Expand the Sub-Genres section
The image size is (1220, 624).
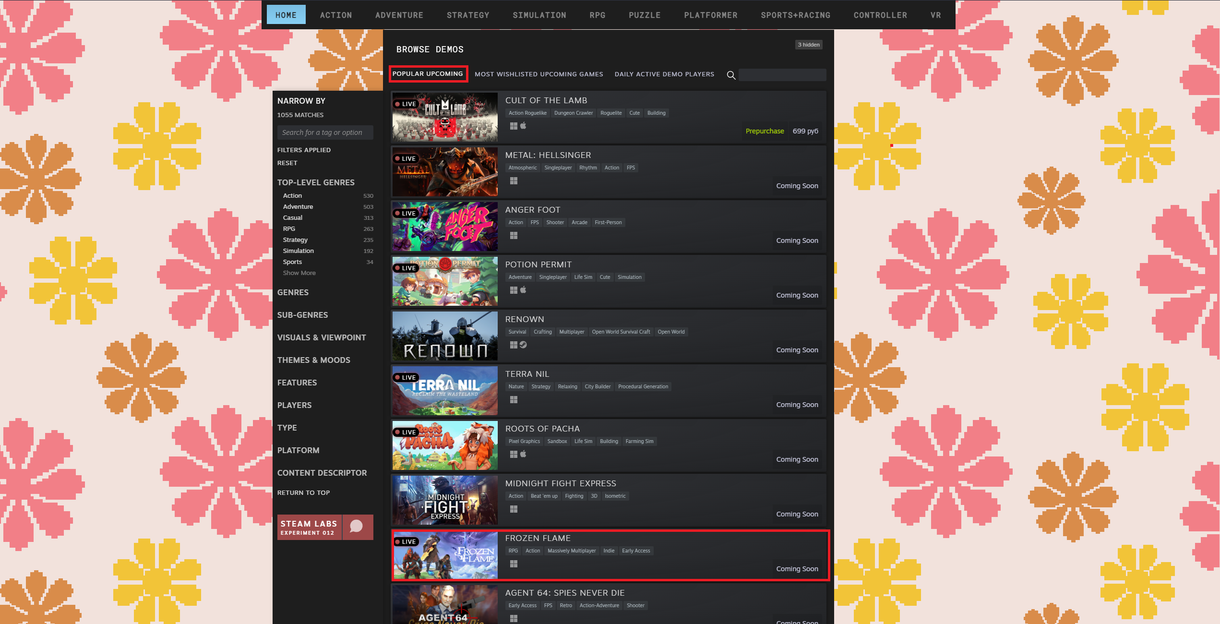[x=302, y=315]
